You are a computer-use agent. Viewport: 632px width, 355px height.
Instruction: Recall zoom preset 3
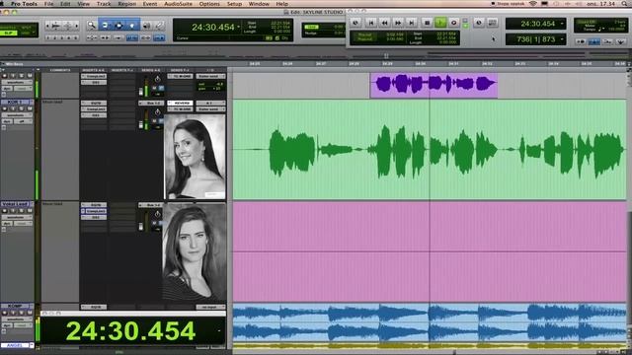click(x=62, y=37)
